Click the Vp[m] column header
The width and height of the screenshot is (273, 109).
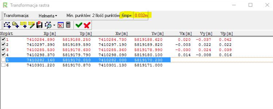coord(227,33)
